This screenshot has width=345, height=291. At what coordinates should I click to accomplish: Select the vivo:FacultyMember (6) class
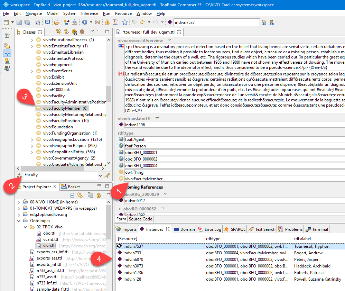point(62,108)
